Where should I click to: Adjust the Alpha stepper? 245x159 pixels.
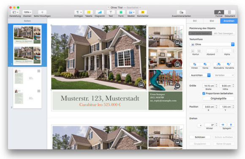233,51
